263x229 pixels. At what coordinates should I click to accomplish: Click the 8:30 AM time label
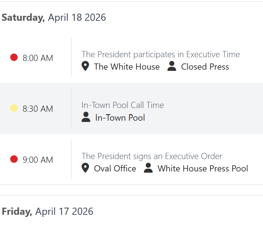tap(38, 109)
